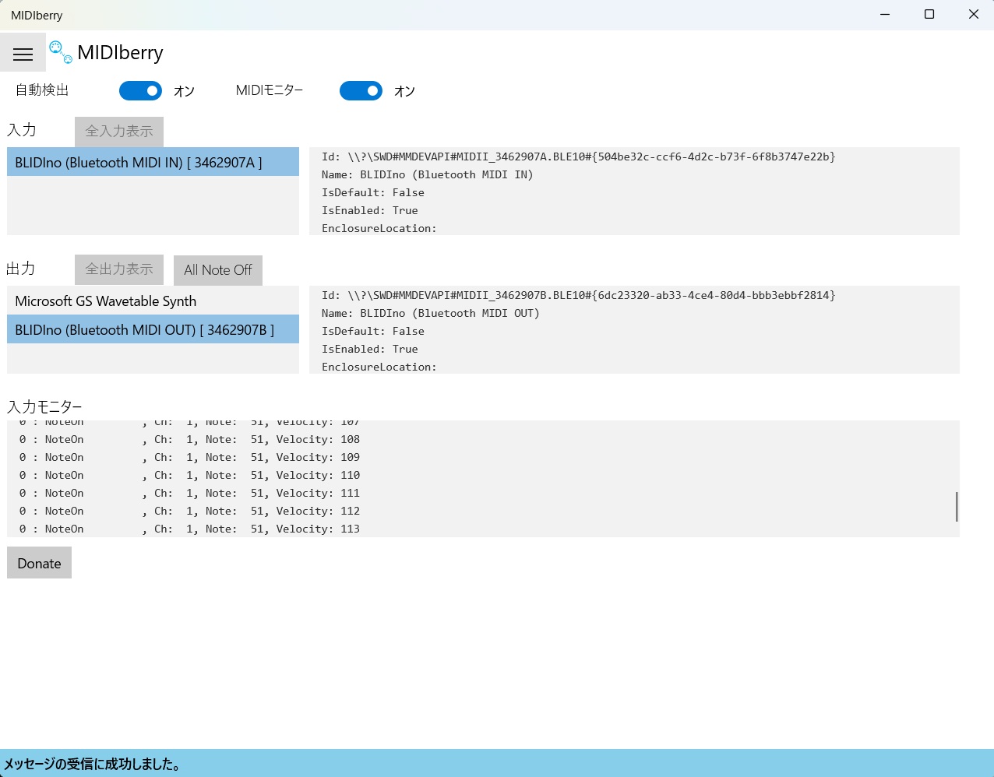
Task: Toggle the MIDIモニター switch
Action: pos(361,91)
